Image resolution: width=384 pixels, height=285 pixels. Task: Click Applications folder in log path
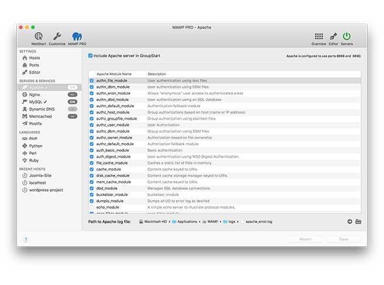[184, 222]
